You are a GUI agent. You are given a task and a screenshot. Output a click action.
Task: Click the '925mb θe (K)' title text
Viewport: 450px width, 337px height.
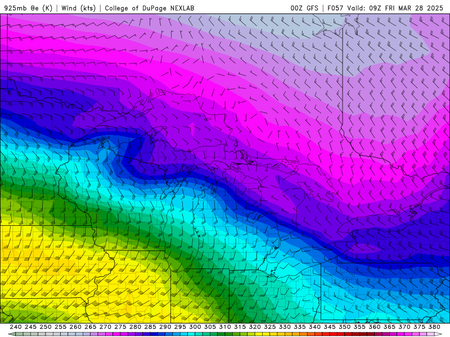point(28,8)
